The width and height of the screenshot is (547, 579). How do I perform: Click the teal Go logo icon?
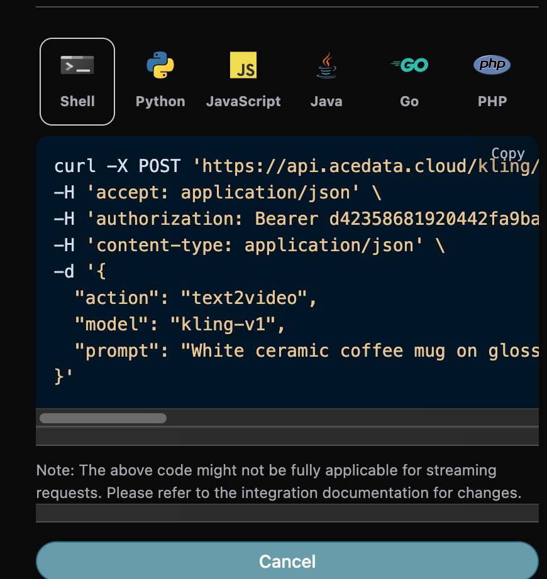click(x=409, y=65)
